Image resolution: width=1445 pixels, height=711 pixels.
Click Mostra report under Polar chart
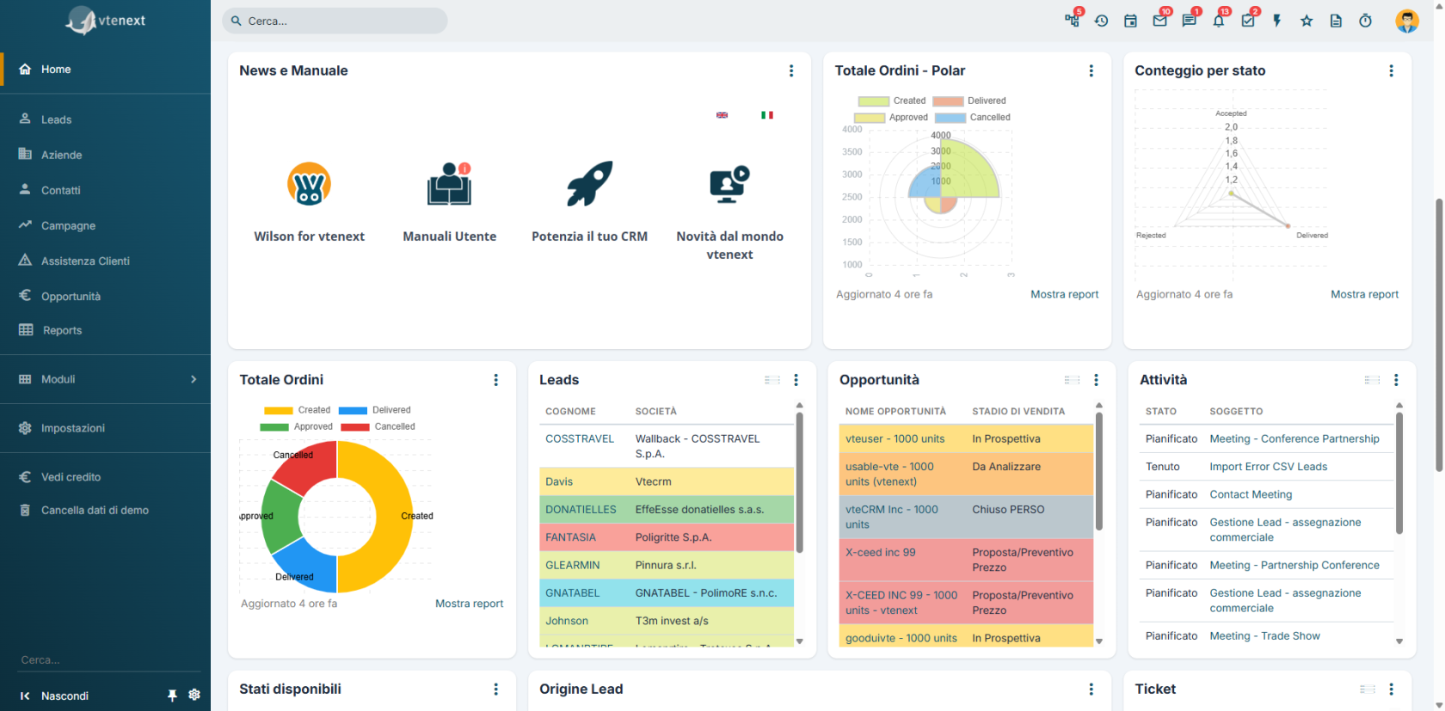1065,294
